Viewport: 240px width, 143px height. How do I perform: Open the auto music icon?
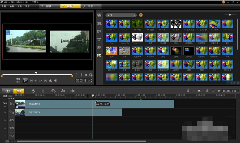point(72,91)
